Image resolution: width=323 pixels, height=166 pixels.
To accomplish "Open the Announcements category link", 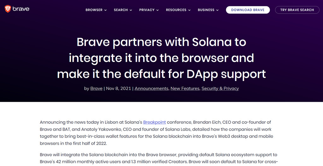I will (151, 89).
